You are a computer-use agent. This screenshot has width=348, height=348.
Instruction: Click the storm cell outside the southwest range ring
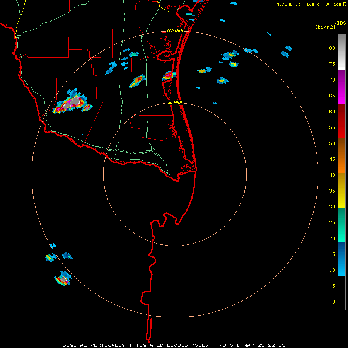click(x=63, y=278)
